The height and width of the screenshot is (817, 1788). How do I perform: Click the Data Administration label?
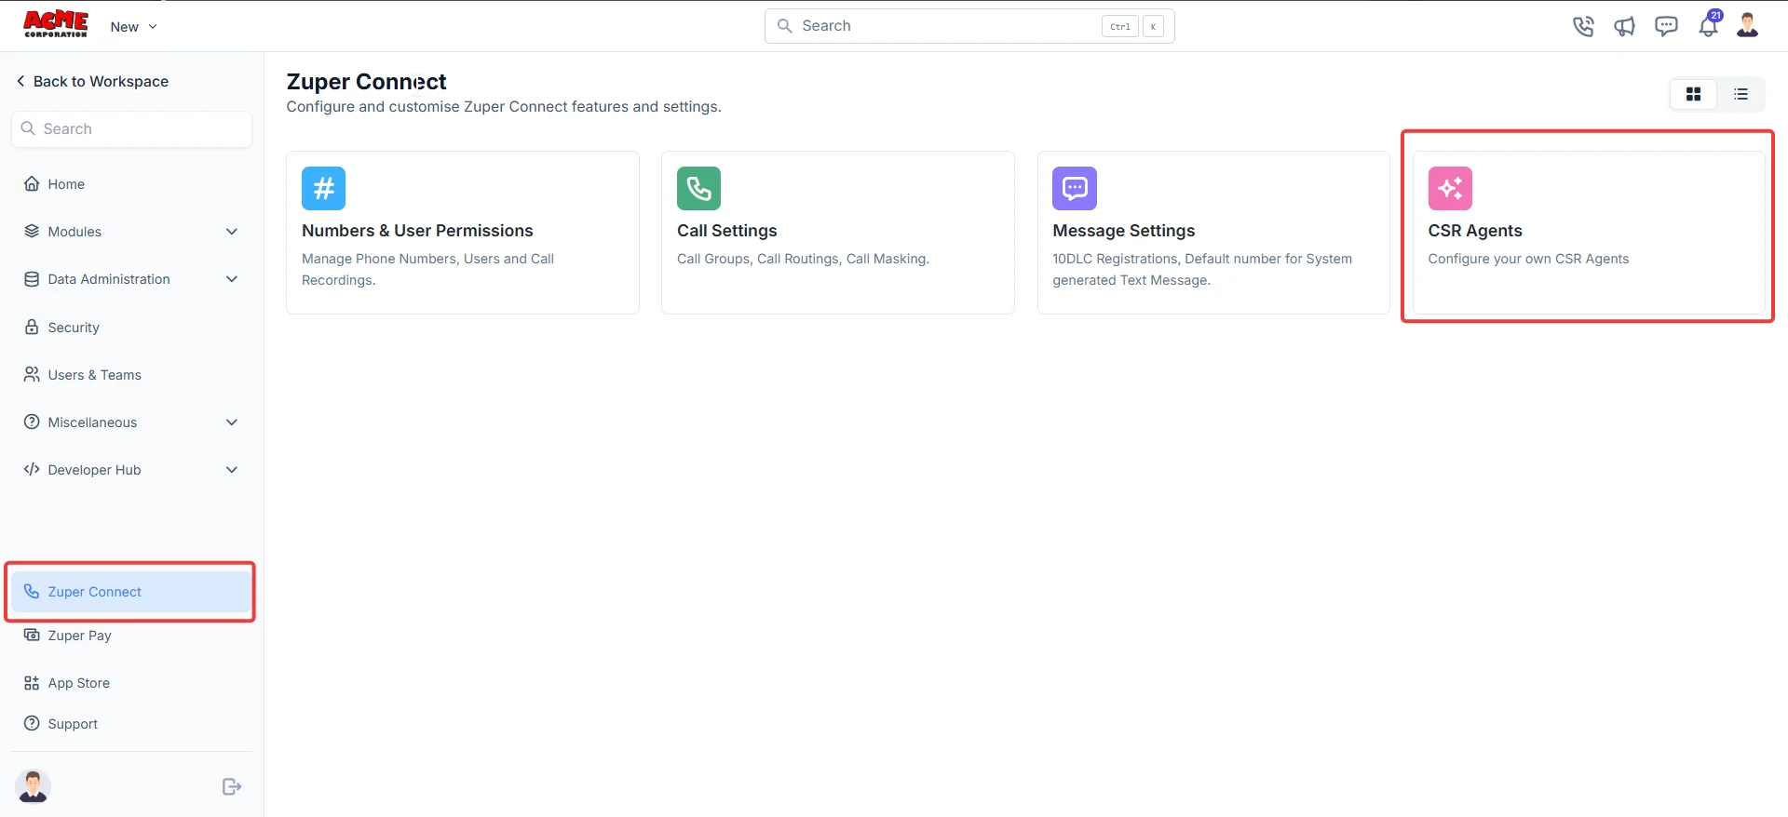[109, 279]
